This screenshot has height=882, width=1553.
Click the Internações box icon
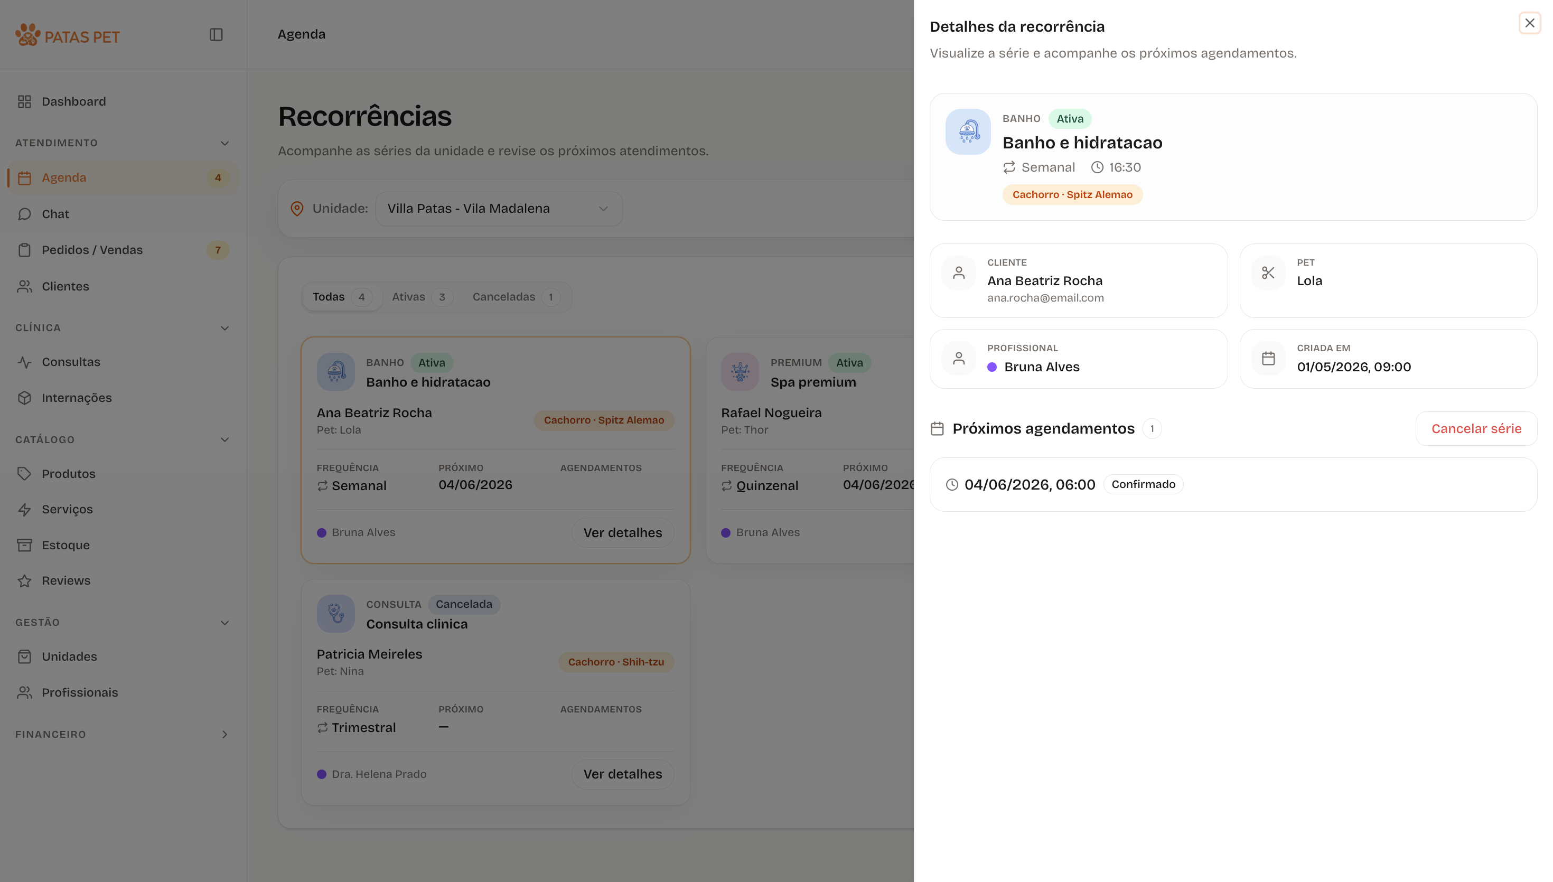(24, 398)
